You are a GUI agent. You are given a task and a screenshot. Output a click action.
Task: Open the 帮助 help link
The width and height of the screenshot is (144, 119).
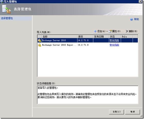pos(137,19)
